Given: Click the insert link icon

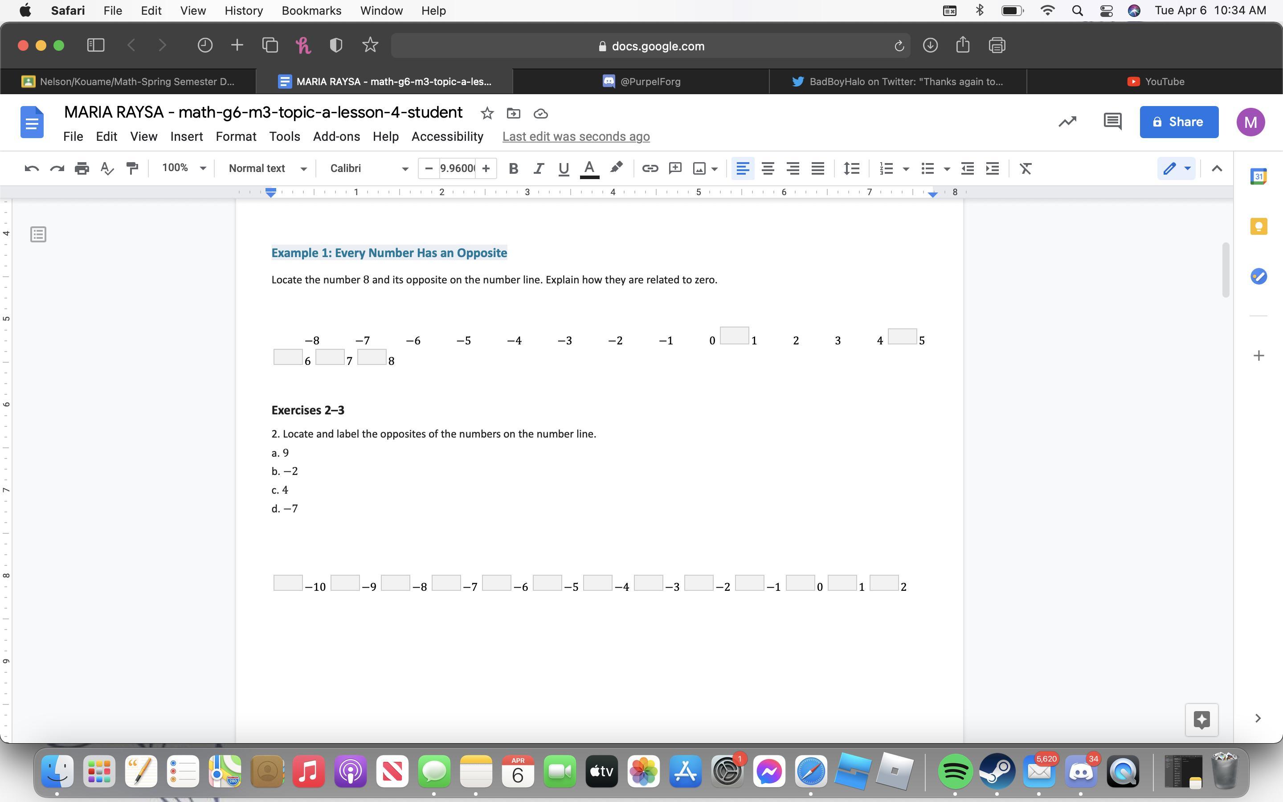Looking at the screenshot, I should 650,168.
